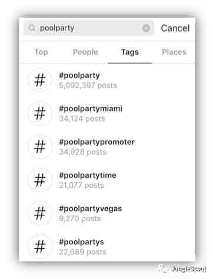Click the hash icon beside #poolpartypromoter
Viewport: 213px width, 279px height.
(40, 147)
